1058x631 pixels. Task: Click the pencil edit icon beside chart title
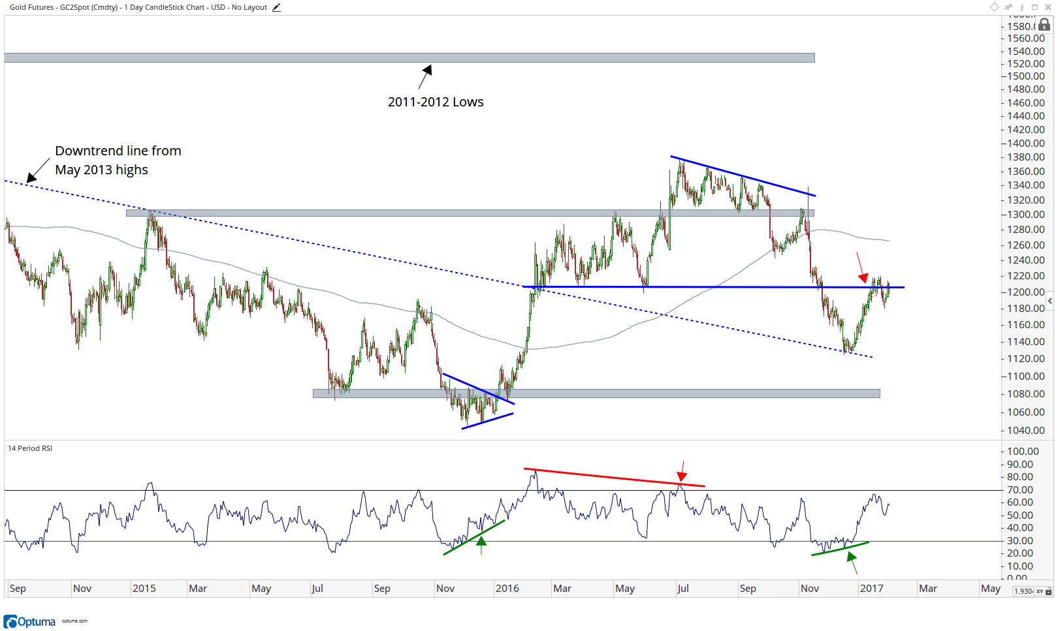[276, 8]
